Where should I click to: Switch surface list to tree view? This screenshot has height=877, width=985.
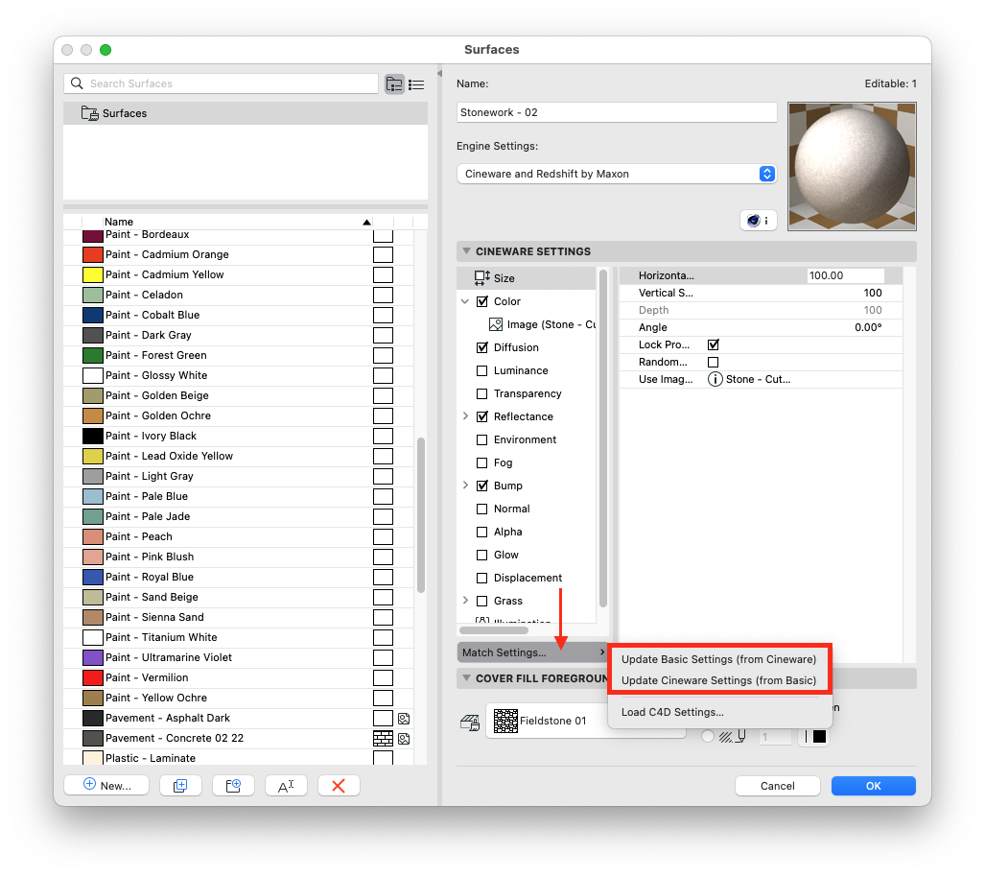394,83
